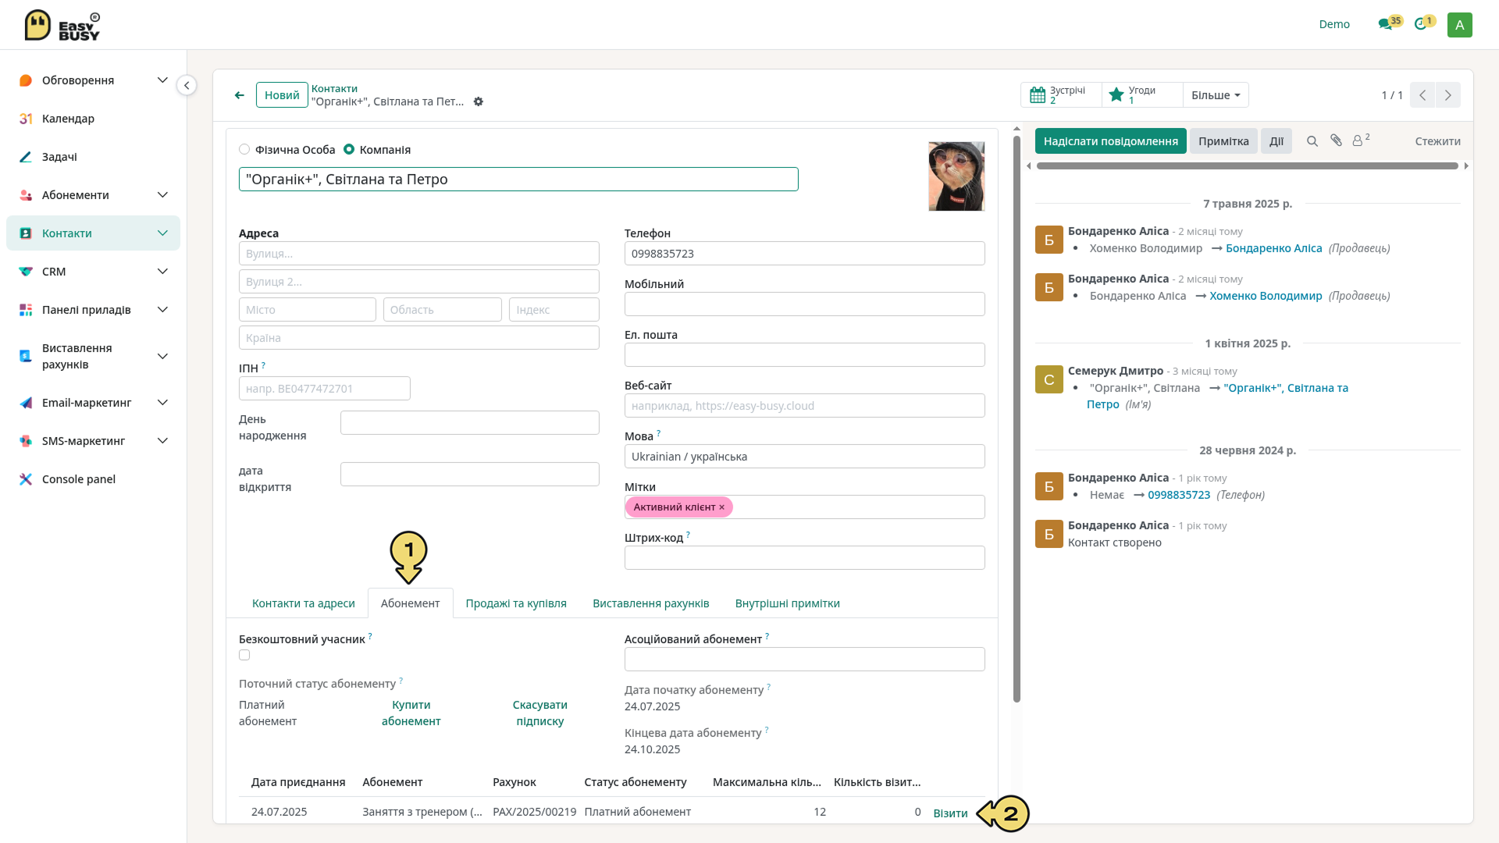Switch to the Виставлення рахунків tab

pos(650,603)
